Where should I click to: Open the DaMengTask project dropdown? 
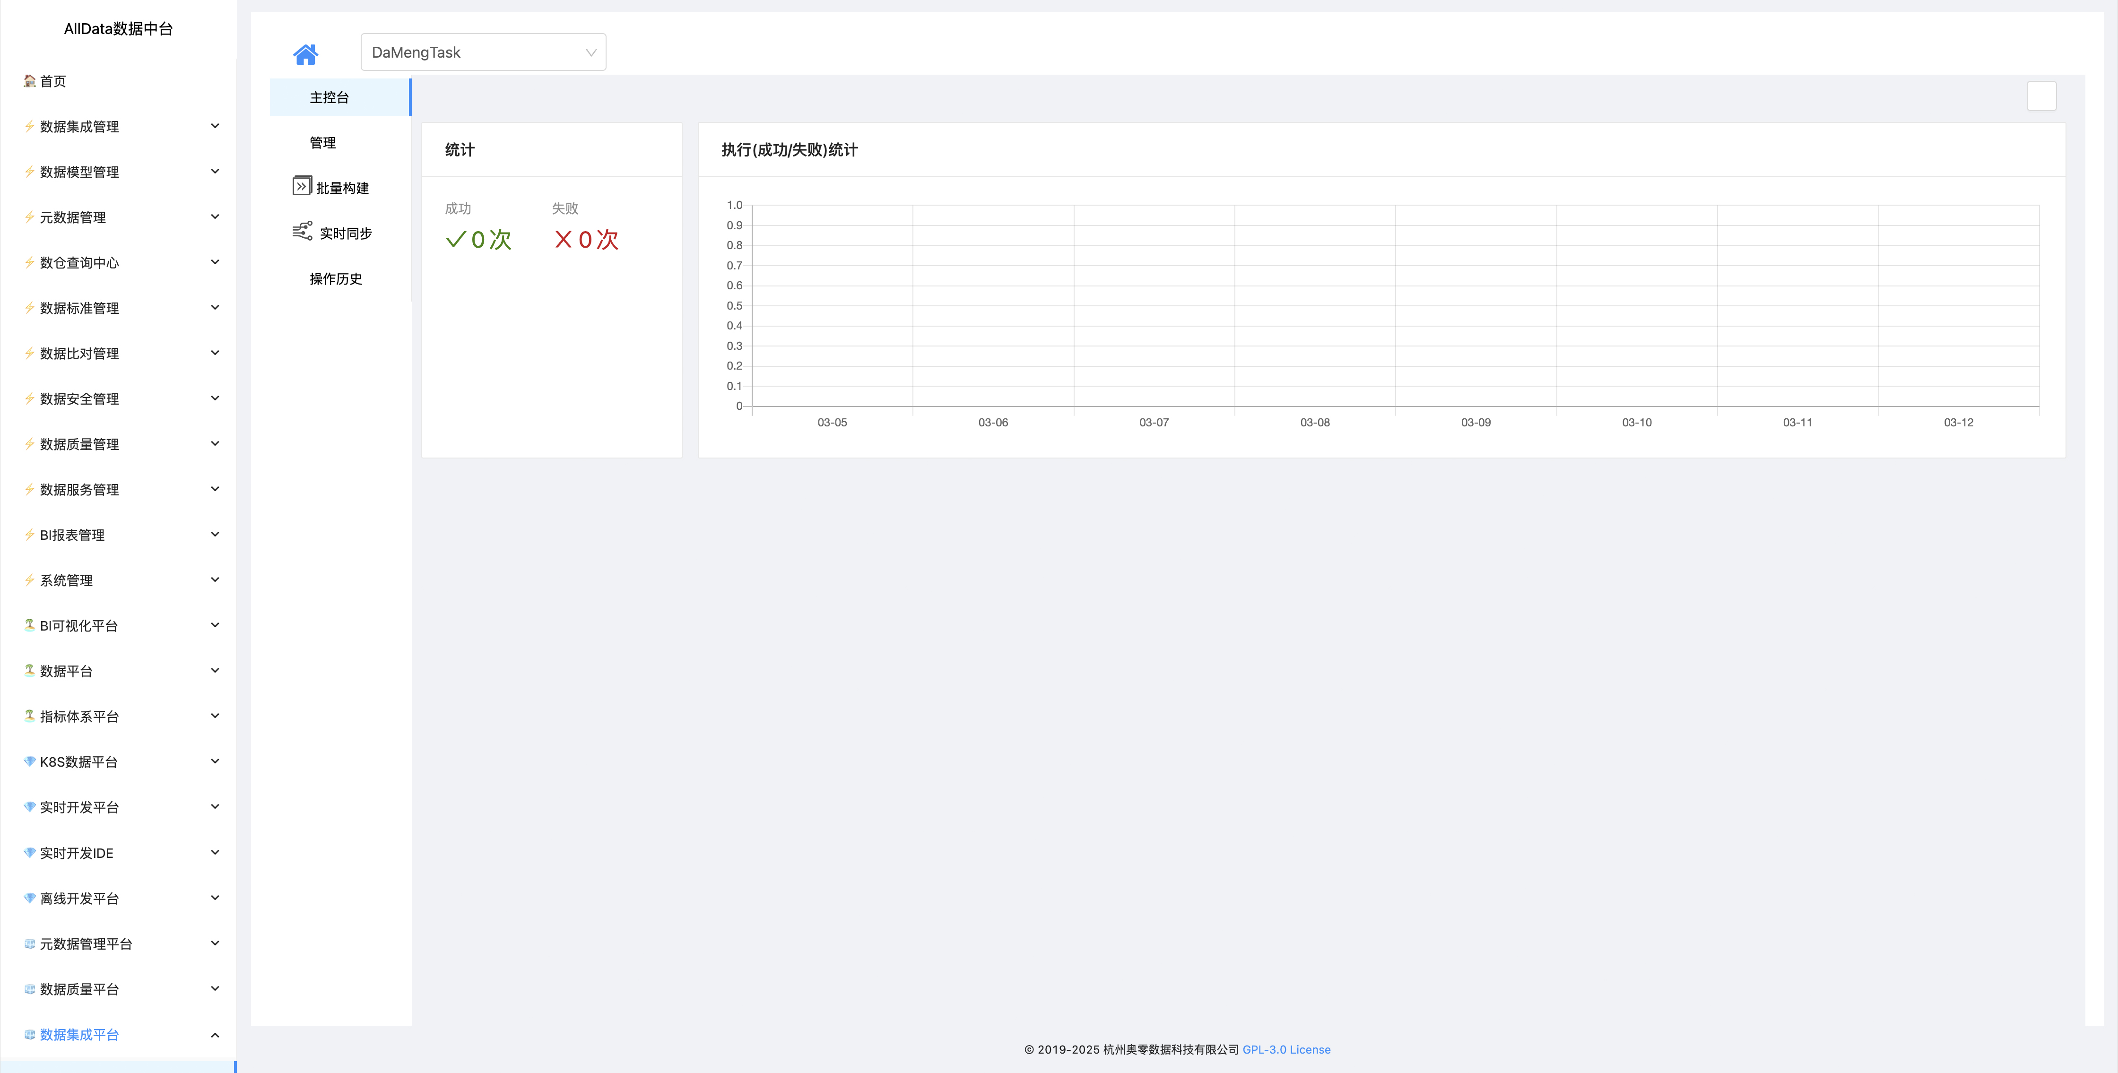point(483,52)
